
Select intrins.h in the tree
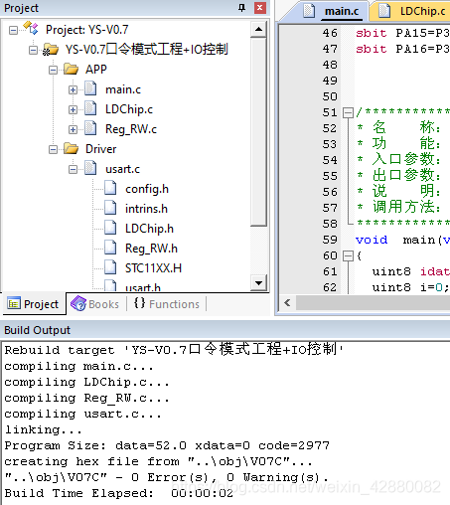click(146, 209)
